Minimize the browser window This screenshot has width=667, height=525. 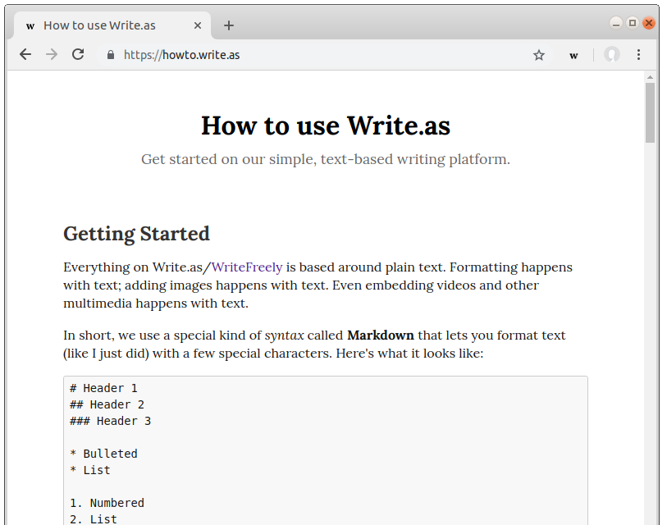coord(615,23)
